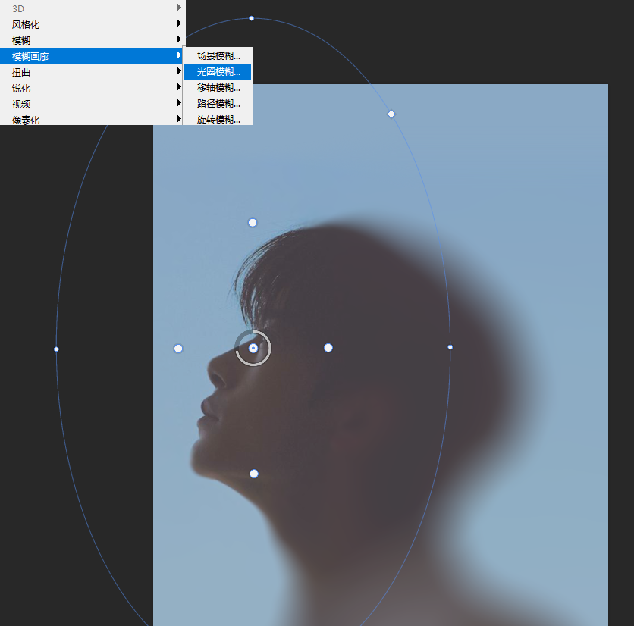Click the blur amount ring dial
The width and height of the screenshot is (634, 626).
pos(253,348)
